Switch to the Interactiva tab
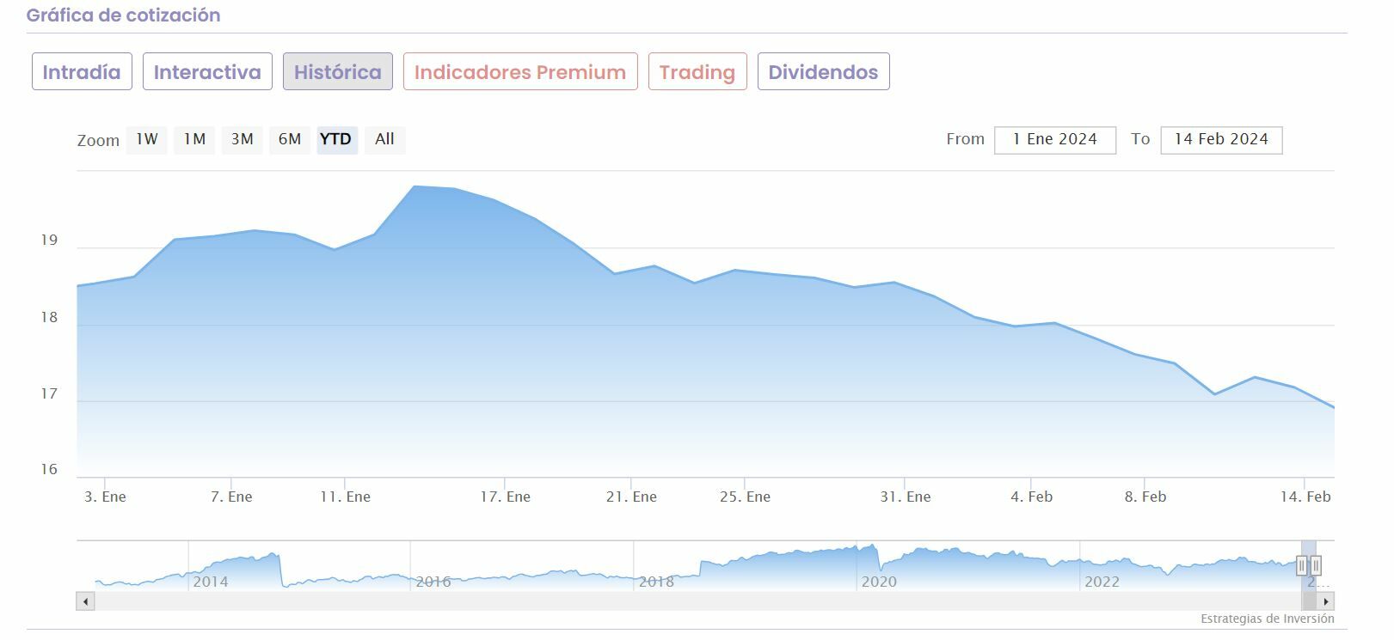The height and width of the screenshot is (640, 1394). click(x=207, y=72)
